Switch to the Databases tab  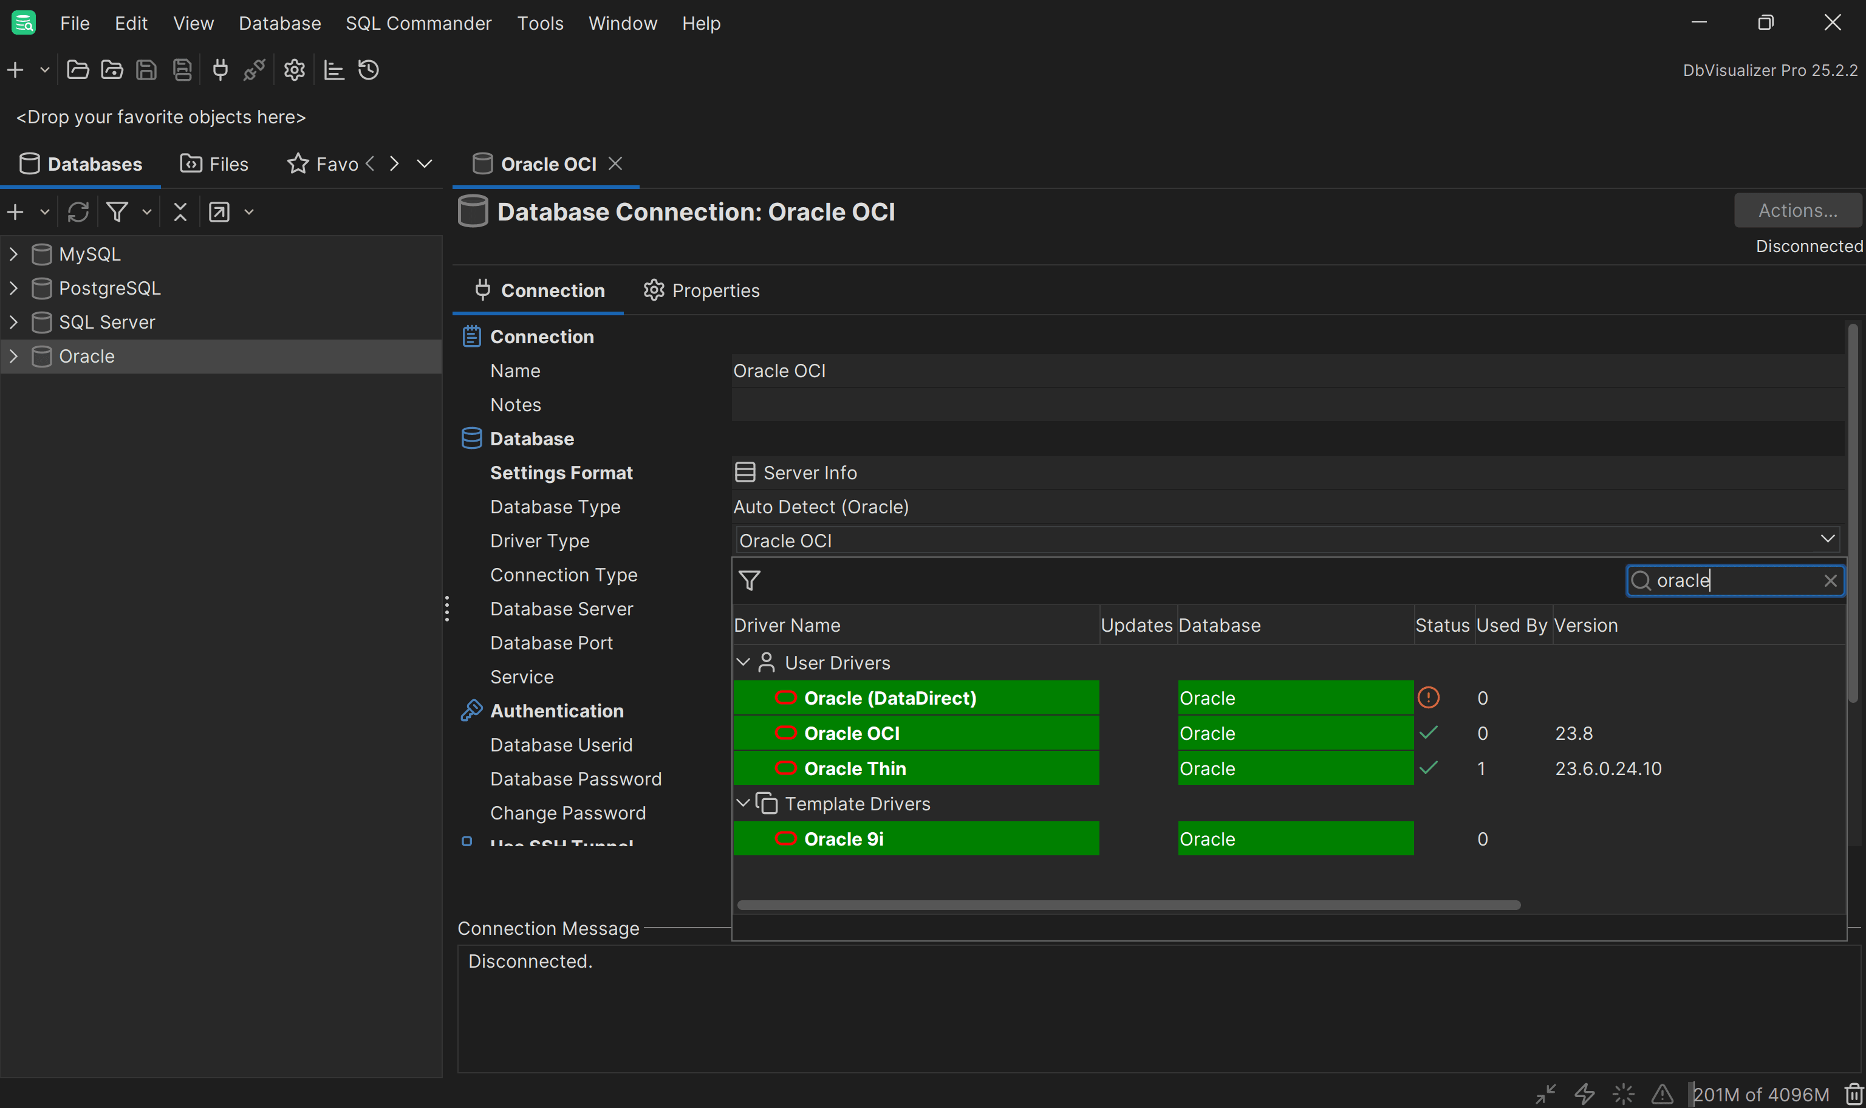tap(81, 164)
